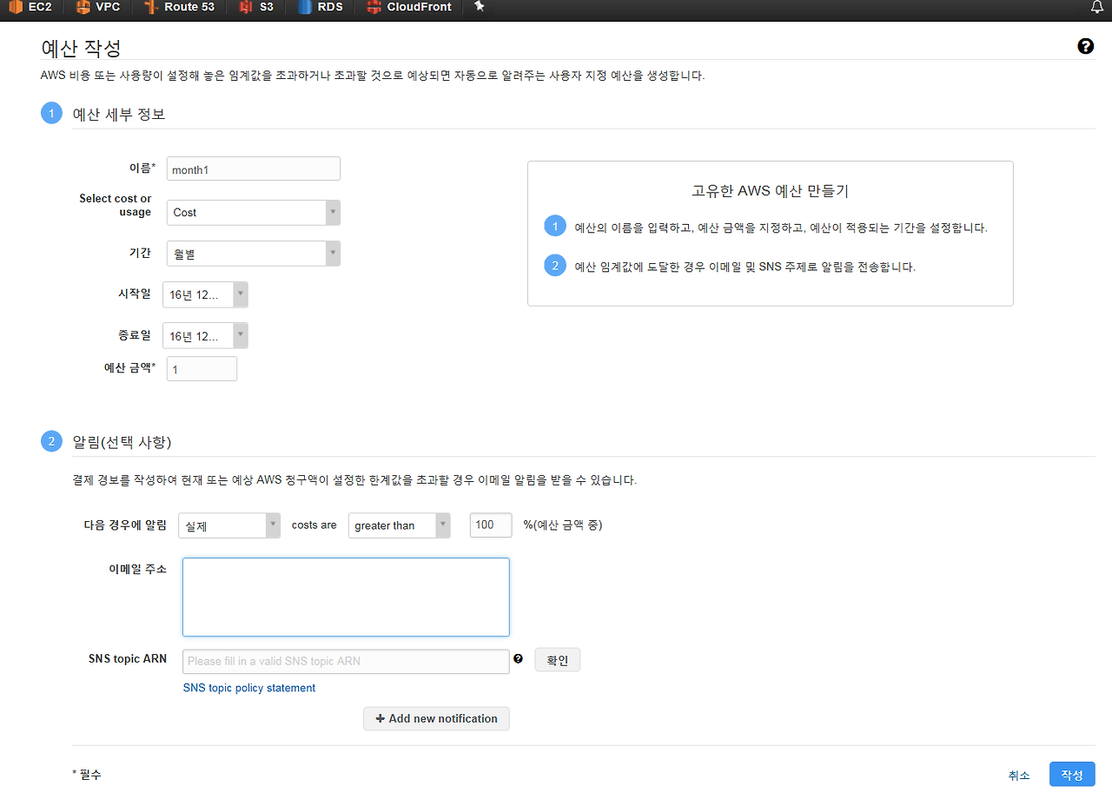
Task: Click the 예산 금액 budget amount field
Action: pos(202,368)
